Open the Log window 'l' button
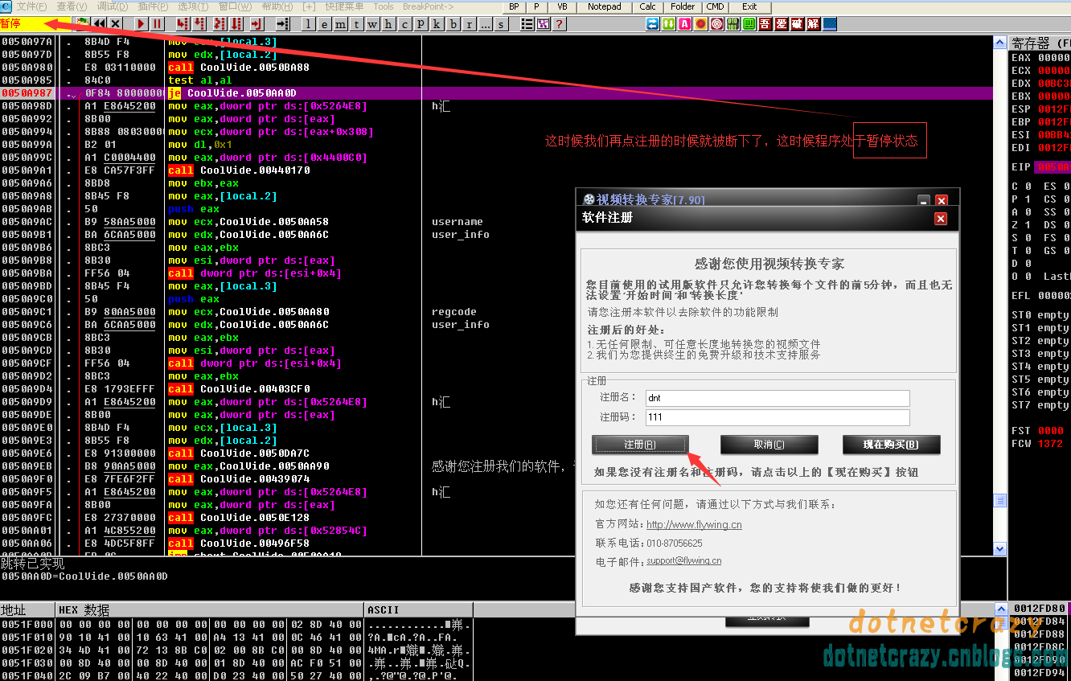The height and width of the screenshot is (681, 1071). point(309,23)
